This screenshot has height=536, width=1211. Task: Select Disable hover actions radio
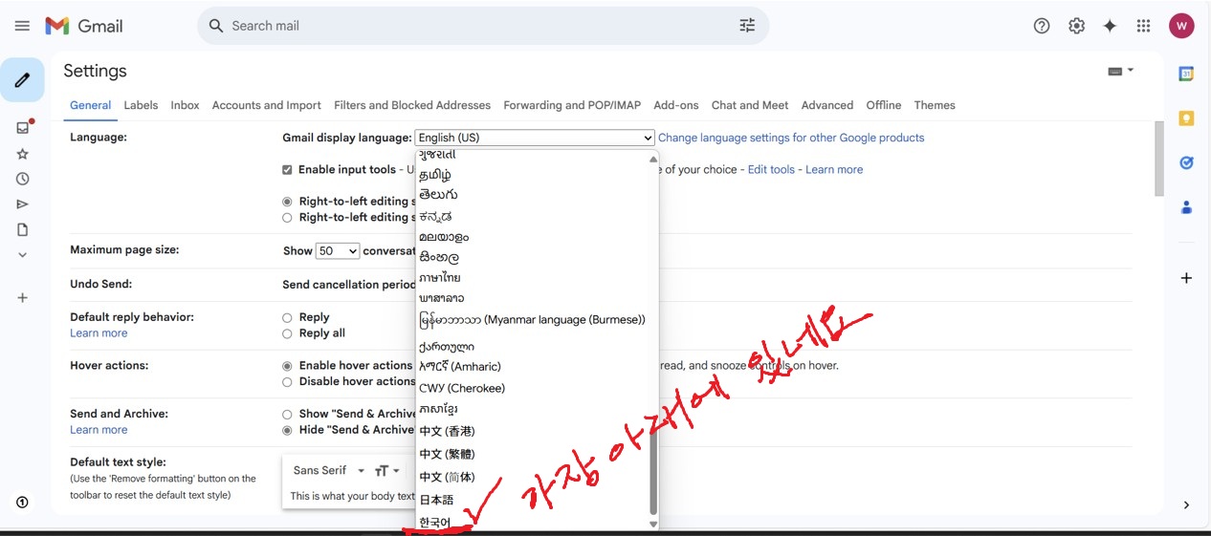287,382
